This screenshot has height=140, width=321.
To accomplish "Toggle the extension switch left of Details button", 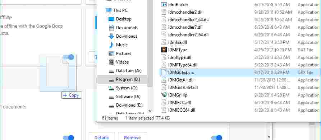I will 68,137.
